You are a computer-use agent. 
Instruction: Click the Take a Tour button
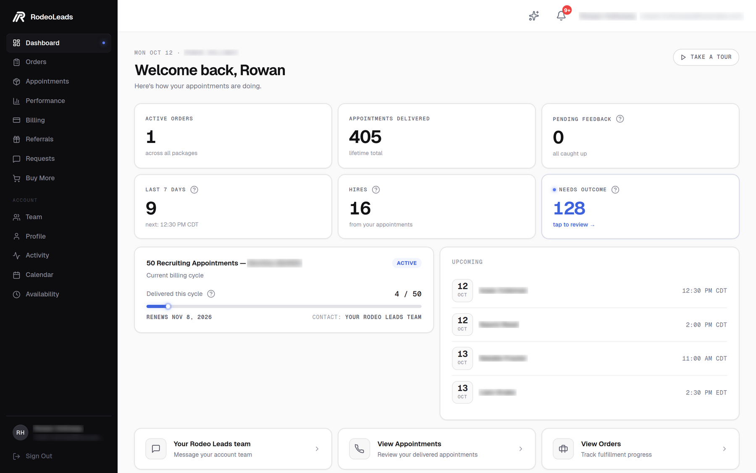tap(706, 57)
